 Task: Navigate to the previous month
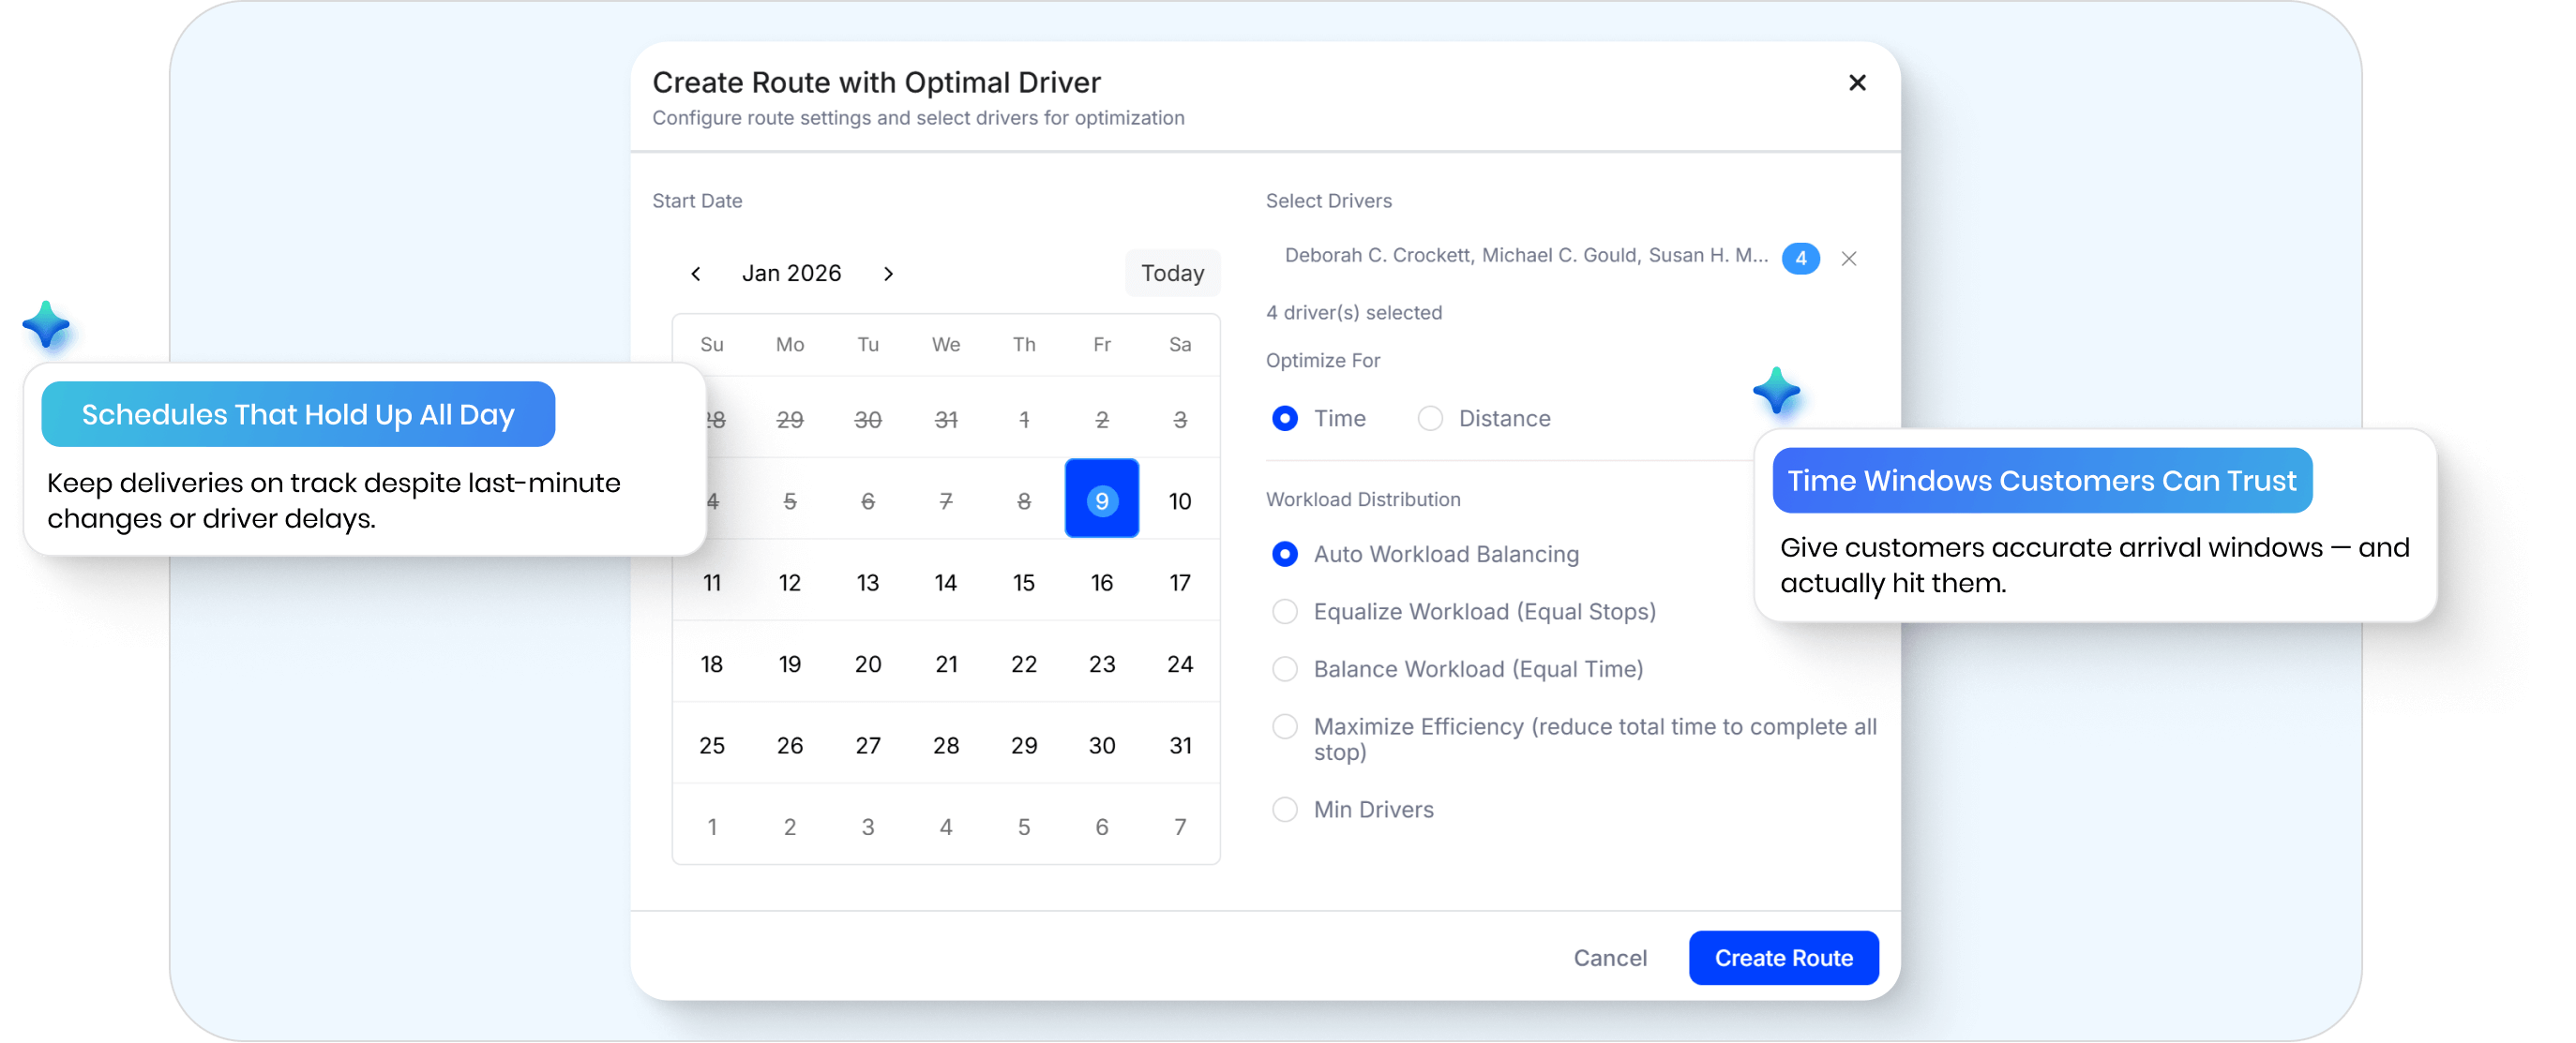pyautogui.click(x=696, y=273)
